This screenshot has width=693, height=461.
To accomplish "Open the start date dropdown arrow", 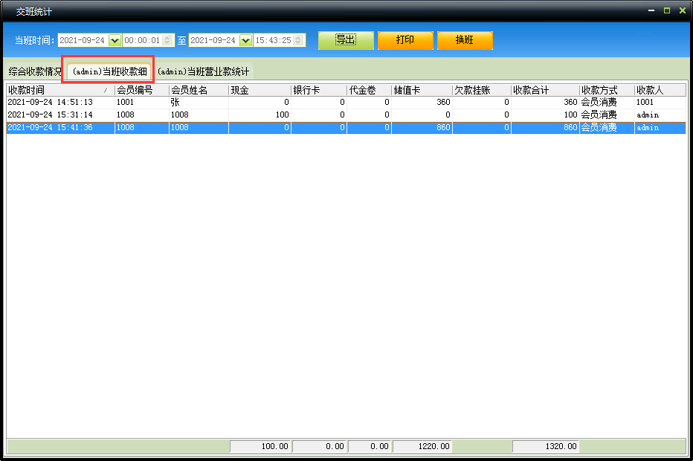I will [x=115, y=41].
